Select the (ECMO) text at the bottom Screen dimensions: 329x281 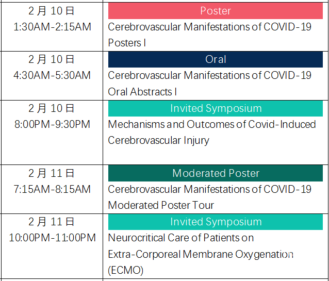125,270
